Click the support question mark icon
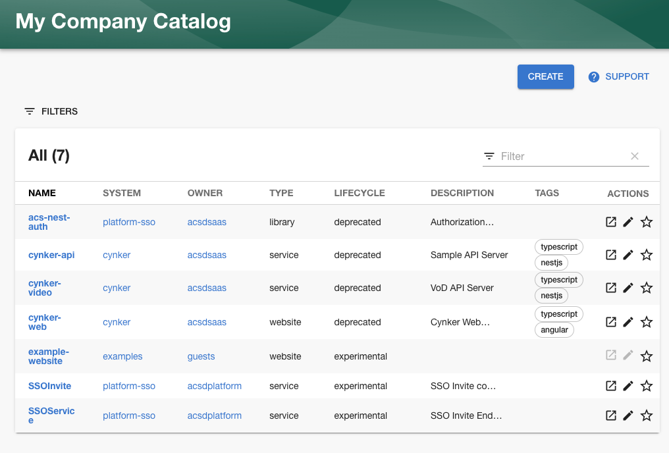The width and height of the screenshot is (669, 453). [594, 77]
